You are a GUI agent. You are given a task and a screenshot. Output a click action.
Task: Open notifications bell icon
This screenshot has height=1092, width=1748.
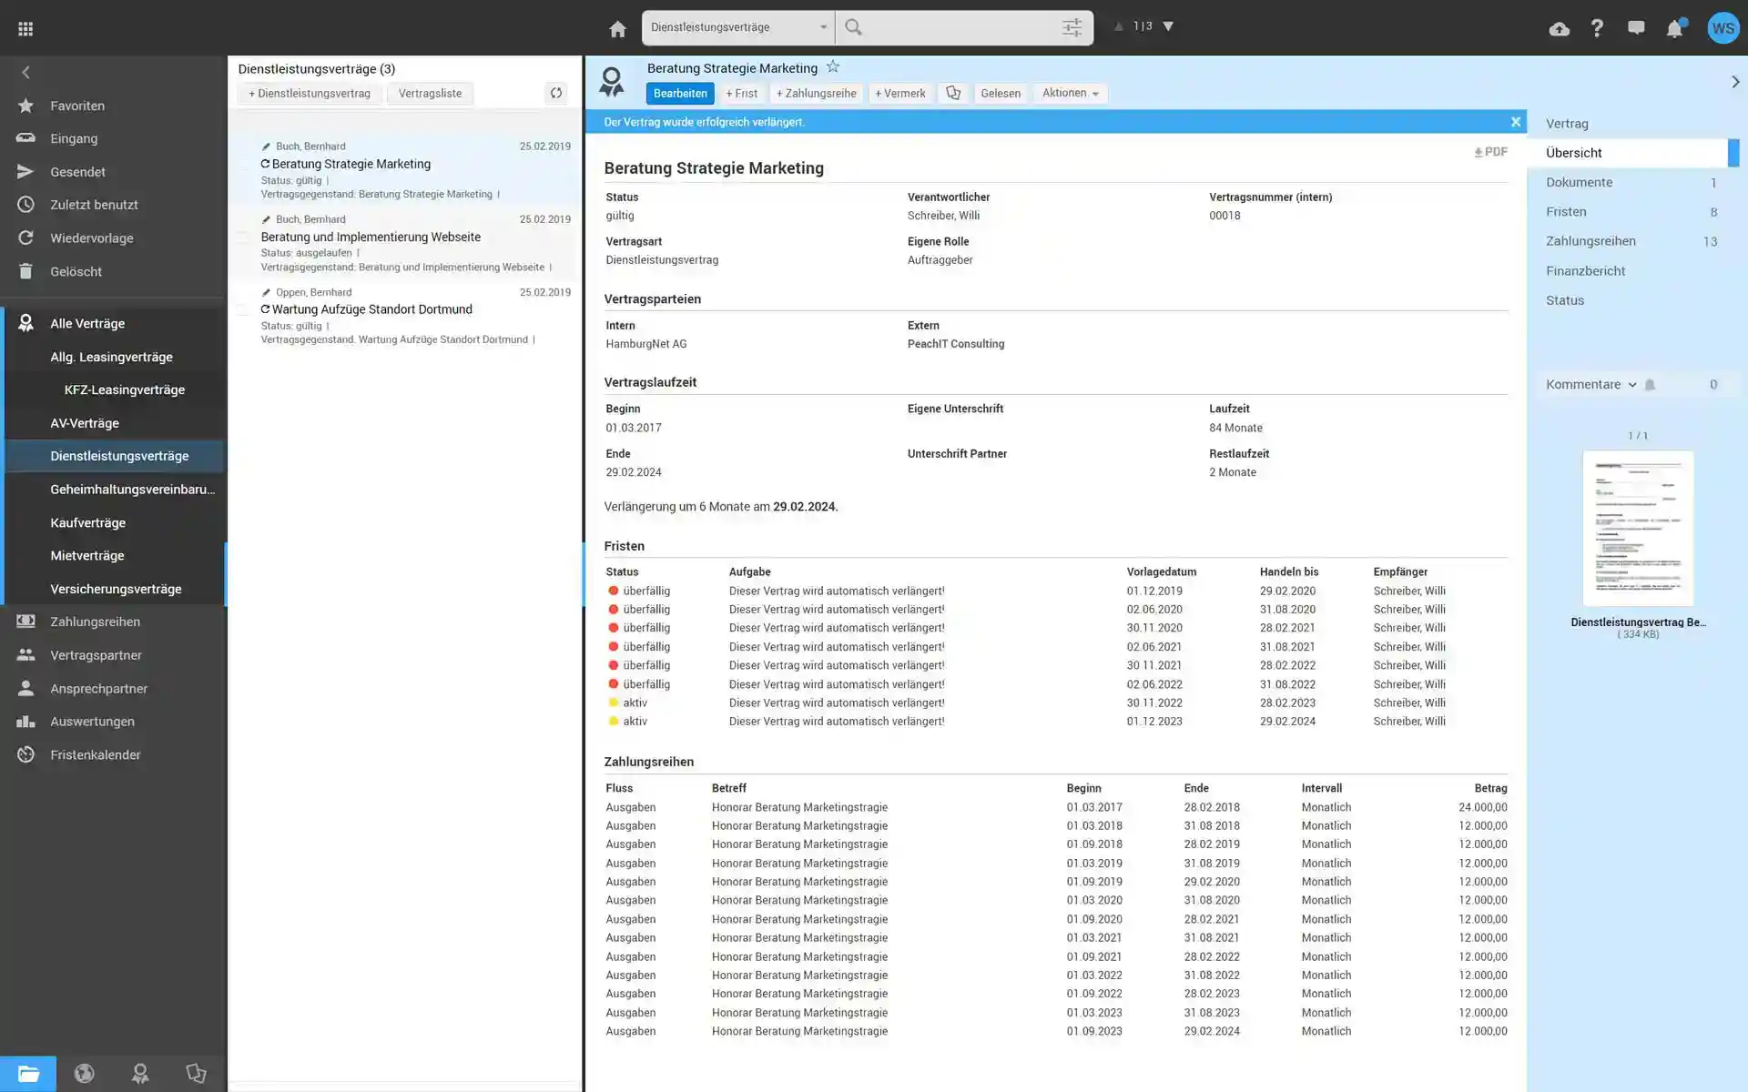[x=1674, y=29]
